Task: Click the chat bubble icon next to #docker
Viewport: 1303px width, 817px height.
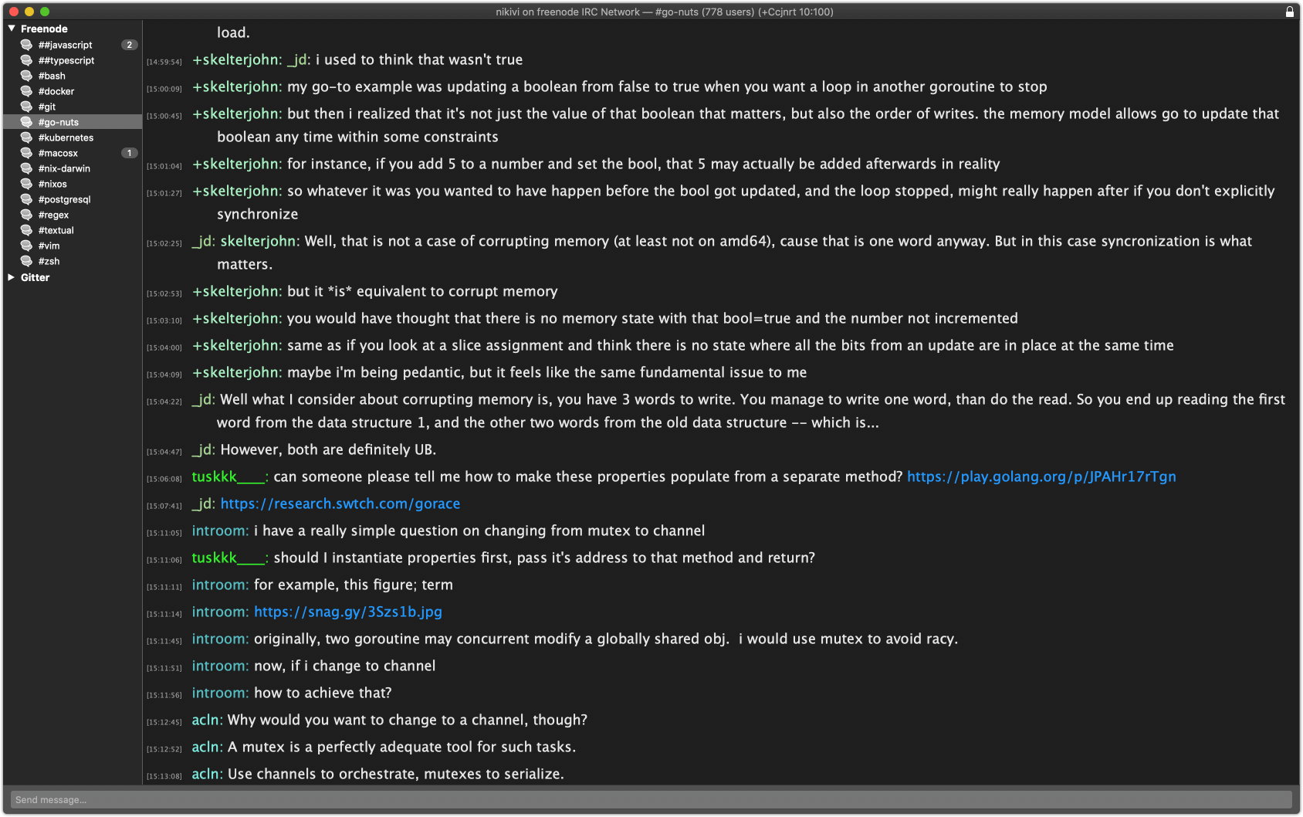Action: (26, 91)
